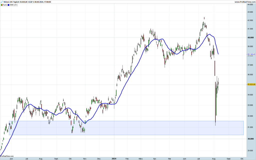Image resolution: width=256 pixels, height=160 pixels.
Task: Select the Kurs legend label
Action: 5,5
